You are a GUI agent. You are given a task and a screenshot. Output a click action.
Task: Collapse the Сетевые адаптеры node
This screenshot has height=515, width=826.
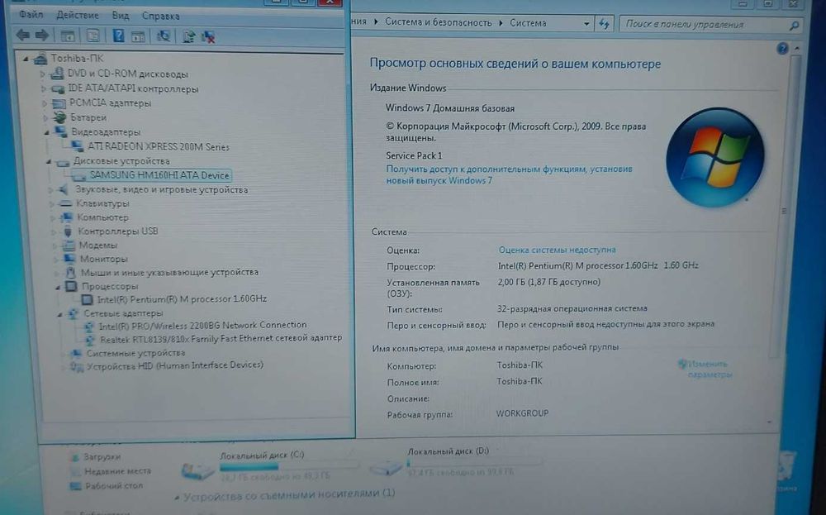click(x=59, y=313)
